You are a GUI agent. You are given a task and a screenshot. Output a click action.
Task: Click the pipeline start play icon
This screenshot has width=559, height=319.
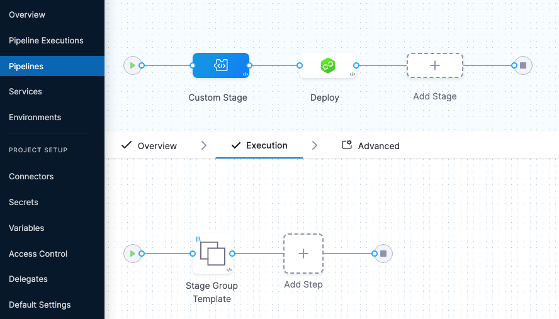[132, 65]
